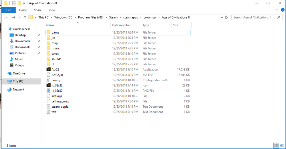Select the settings_map file icon

click(49, 101)
